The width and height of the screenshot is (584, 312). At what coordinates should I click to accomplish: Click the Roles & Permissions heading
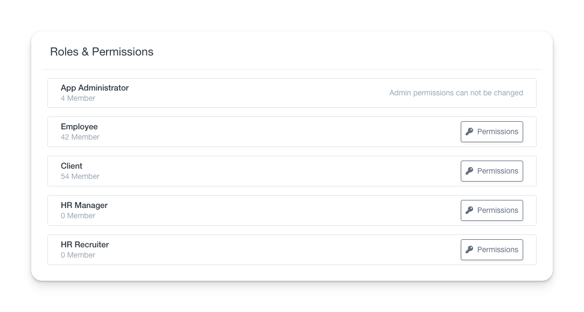(x=102, y=52)
